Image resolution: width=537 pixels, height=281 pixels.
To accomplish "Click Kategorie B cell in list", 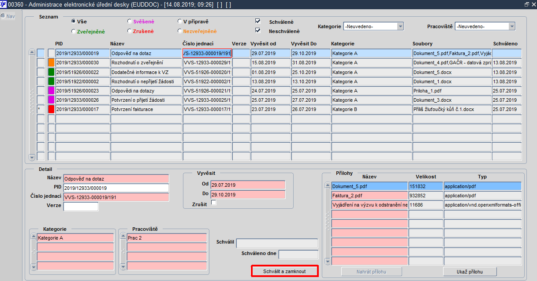I will (371, 109).
